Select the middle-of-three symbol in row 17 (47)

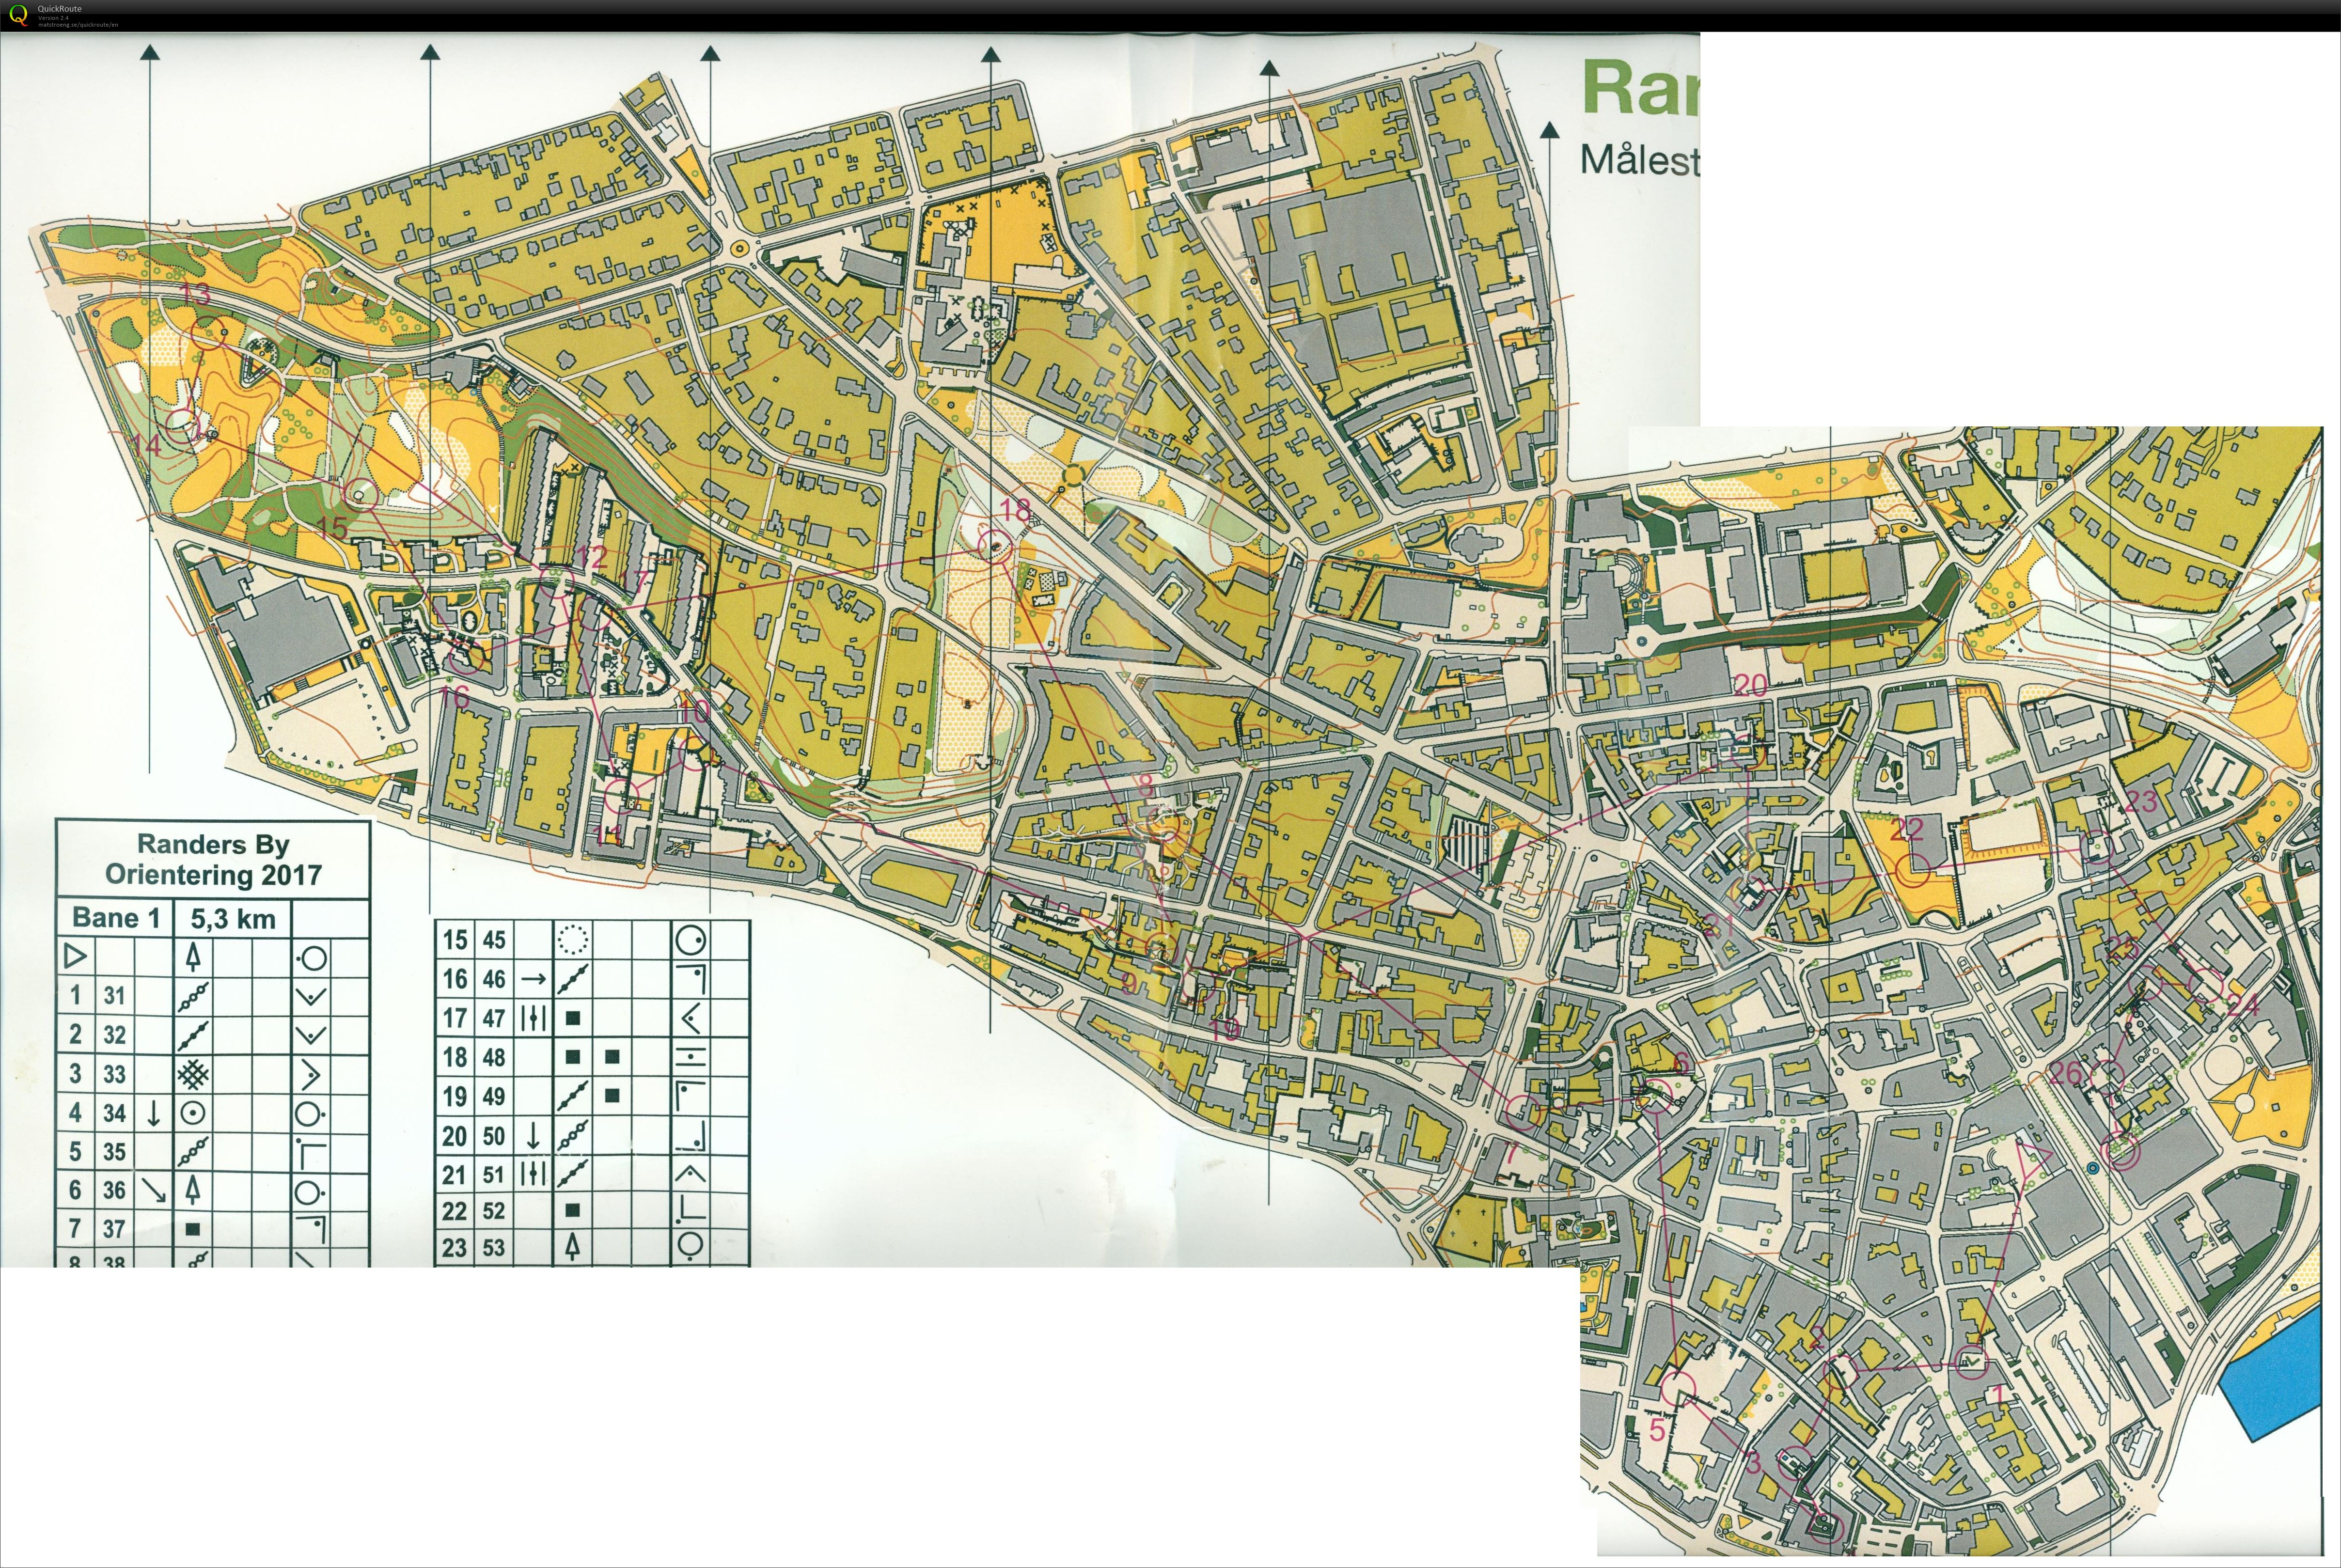(533, 1018)
